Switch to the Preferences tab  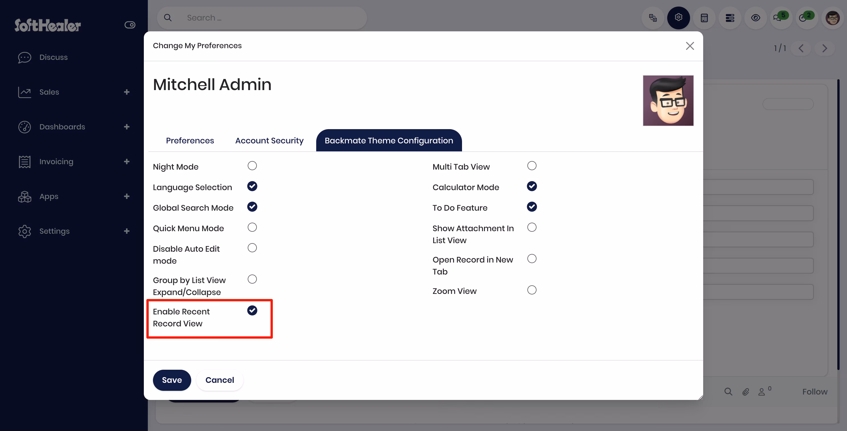[x=190, y=141]
